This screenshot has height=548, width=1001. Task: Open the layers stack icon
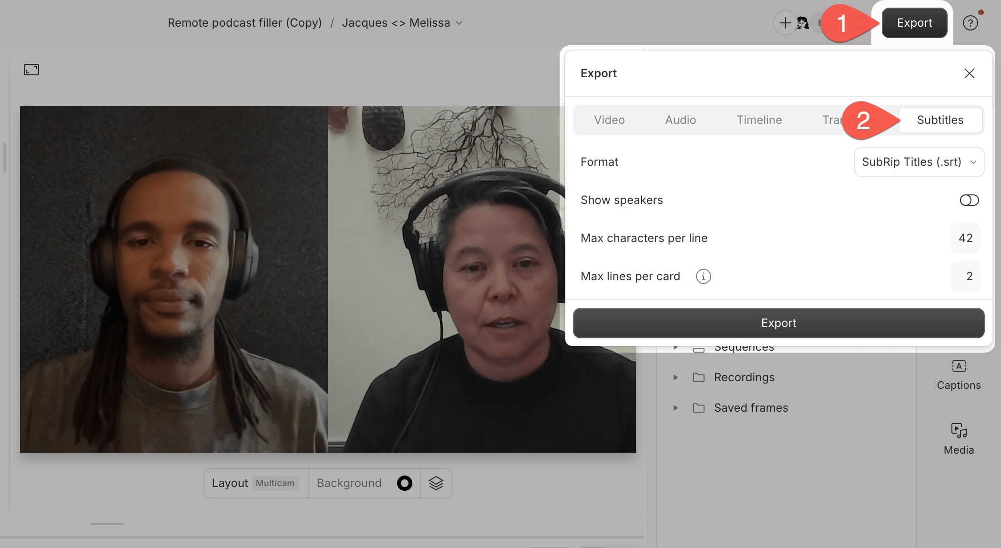click(436, 483)
